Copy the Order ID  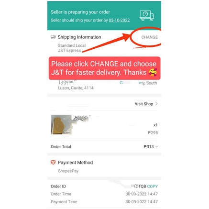tap(153, 186)
